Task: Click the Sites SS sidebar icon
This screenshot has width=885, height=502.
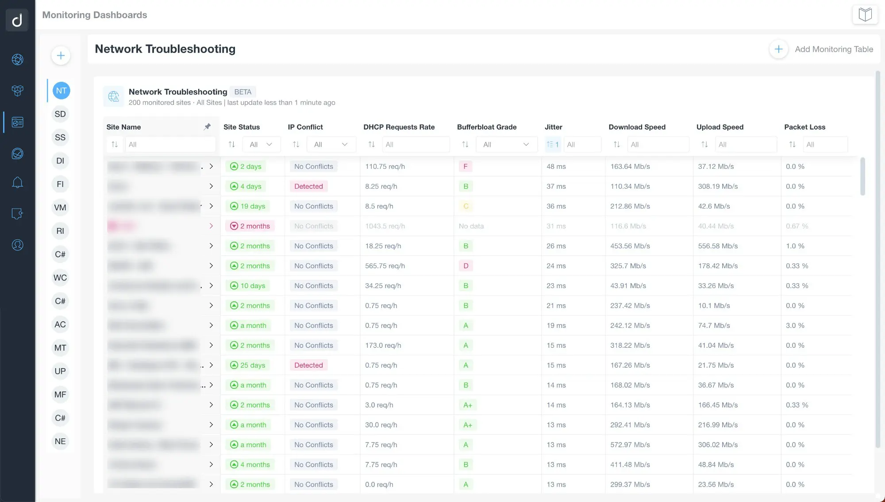Action: coord(60,138)
